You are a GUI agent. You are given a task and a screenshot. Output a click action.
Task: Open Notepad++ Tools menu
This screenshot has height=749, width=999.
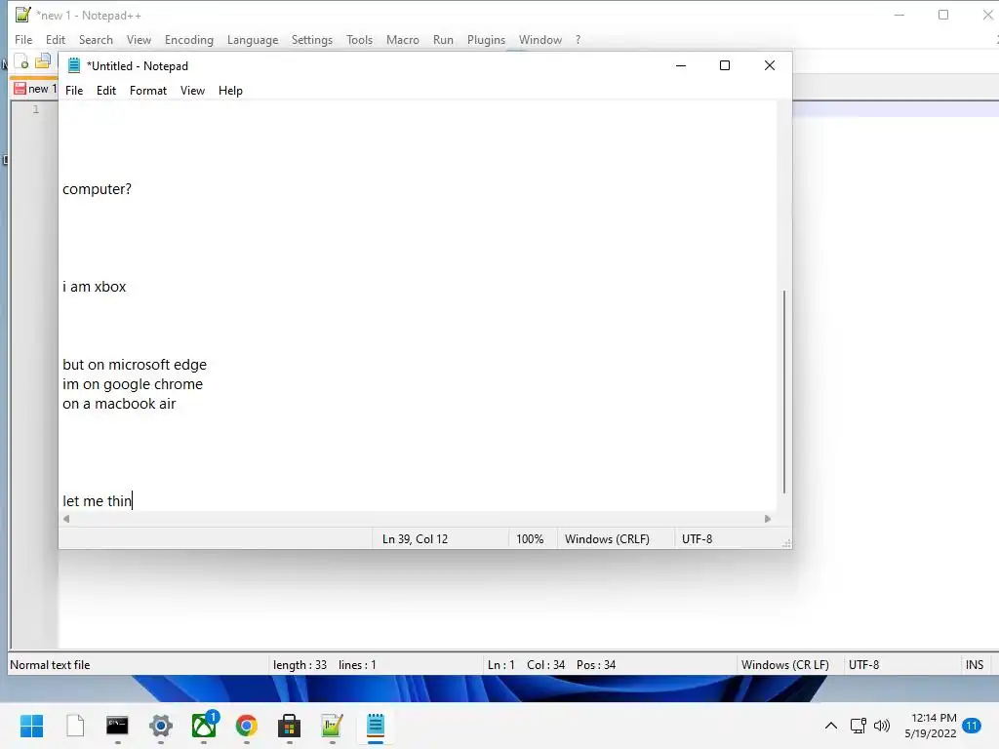pos(359,39)
